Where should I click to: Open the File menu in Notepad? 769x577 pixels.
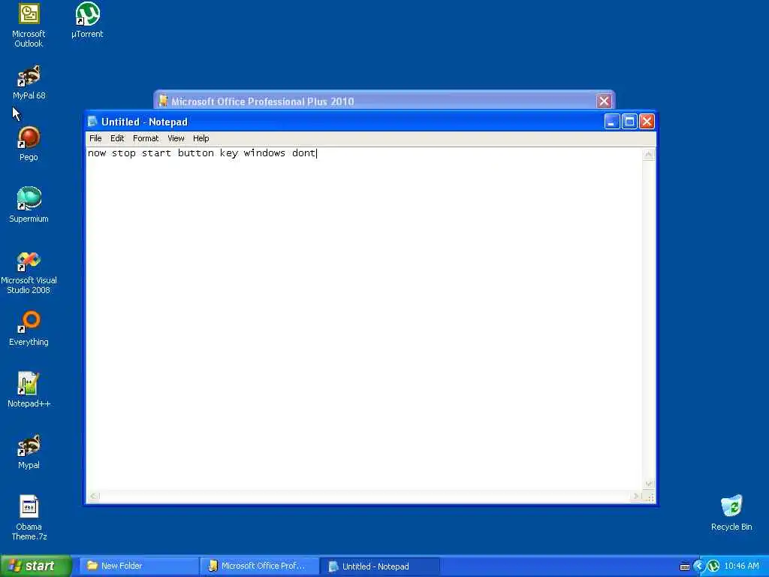(x=95, y=138)
